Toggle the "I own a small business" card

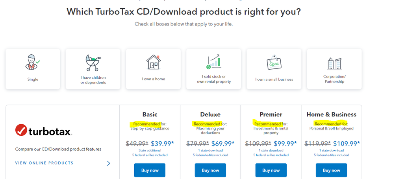[x=274, y=69]
